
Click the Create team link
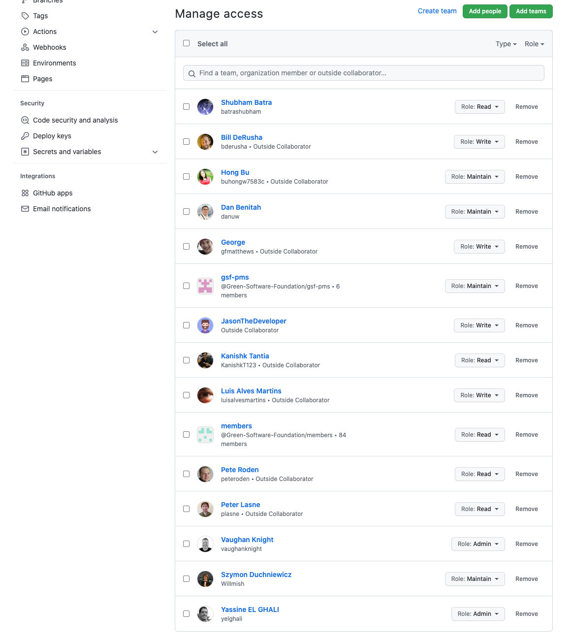(437, 11)
